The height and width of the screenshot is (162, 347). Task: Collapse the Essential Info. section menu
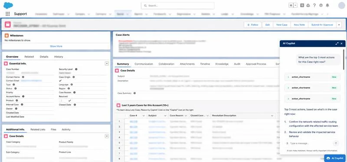107,63
